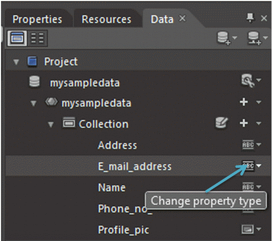
Task: Open sample data options wrench icon
Action: tap(248, 80)
